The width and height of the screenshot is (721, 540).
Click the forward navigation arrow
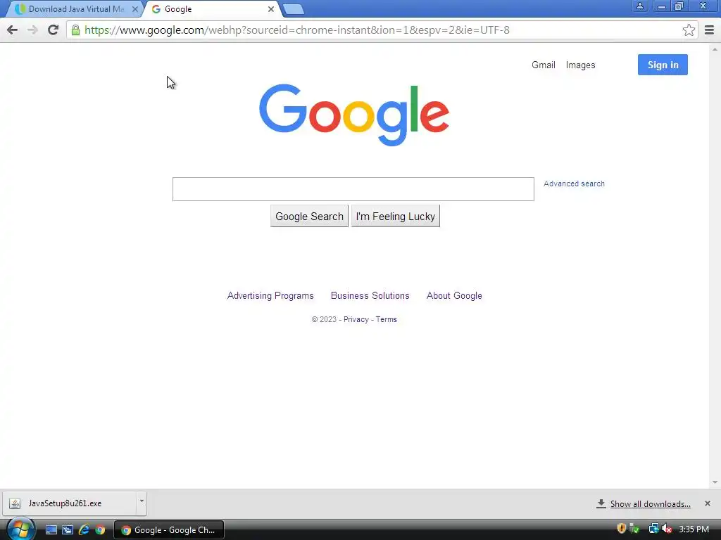click(32, 30)
